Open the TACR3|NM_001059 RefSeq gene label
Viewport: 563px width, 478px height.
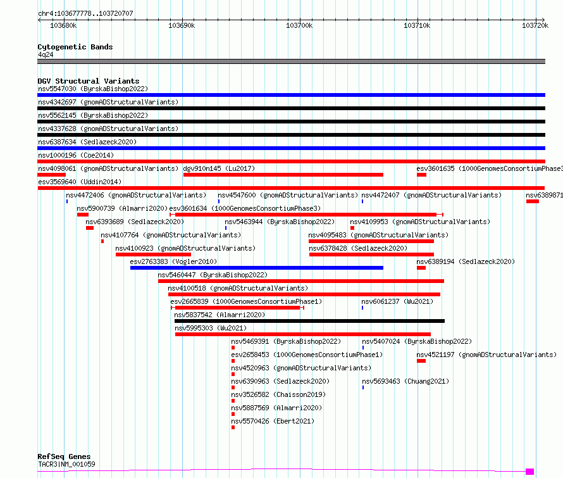(x=66, y=464)
